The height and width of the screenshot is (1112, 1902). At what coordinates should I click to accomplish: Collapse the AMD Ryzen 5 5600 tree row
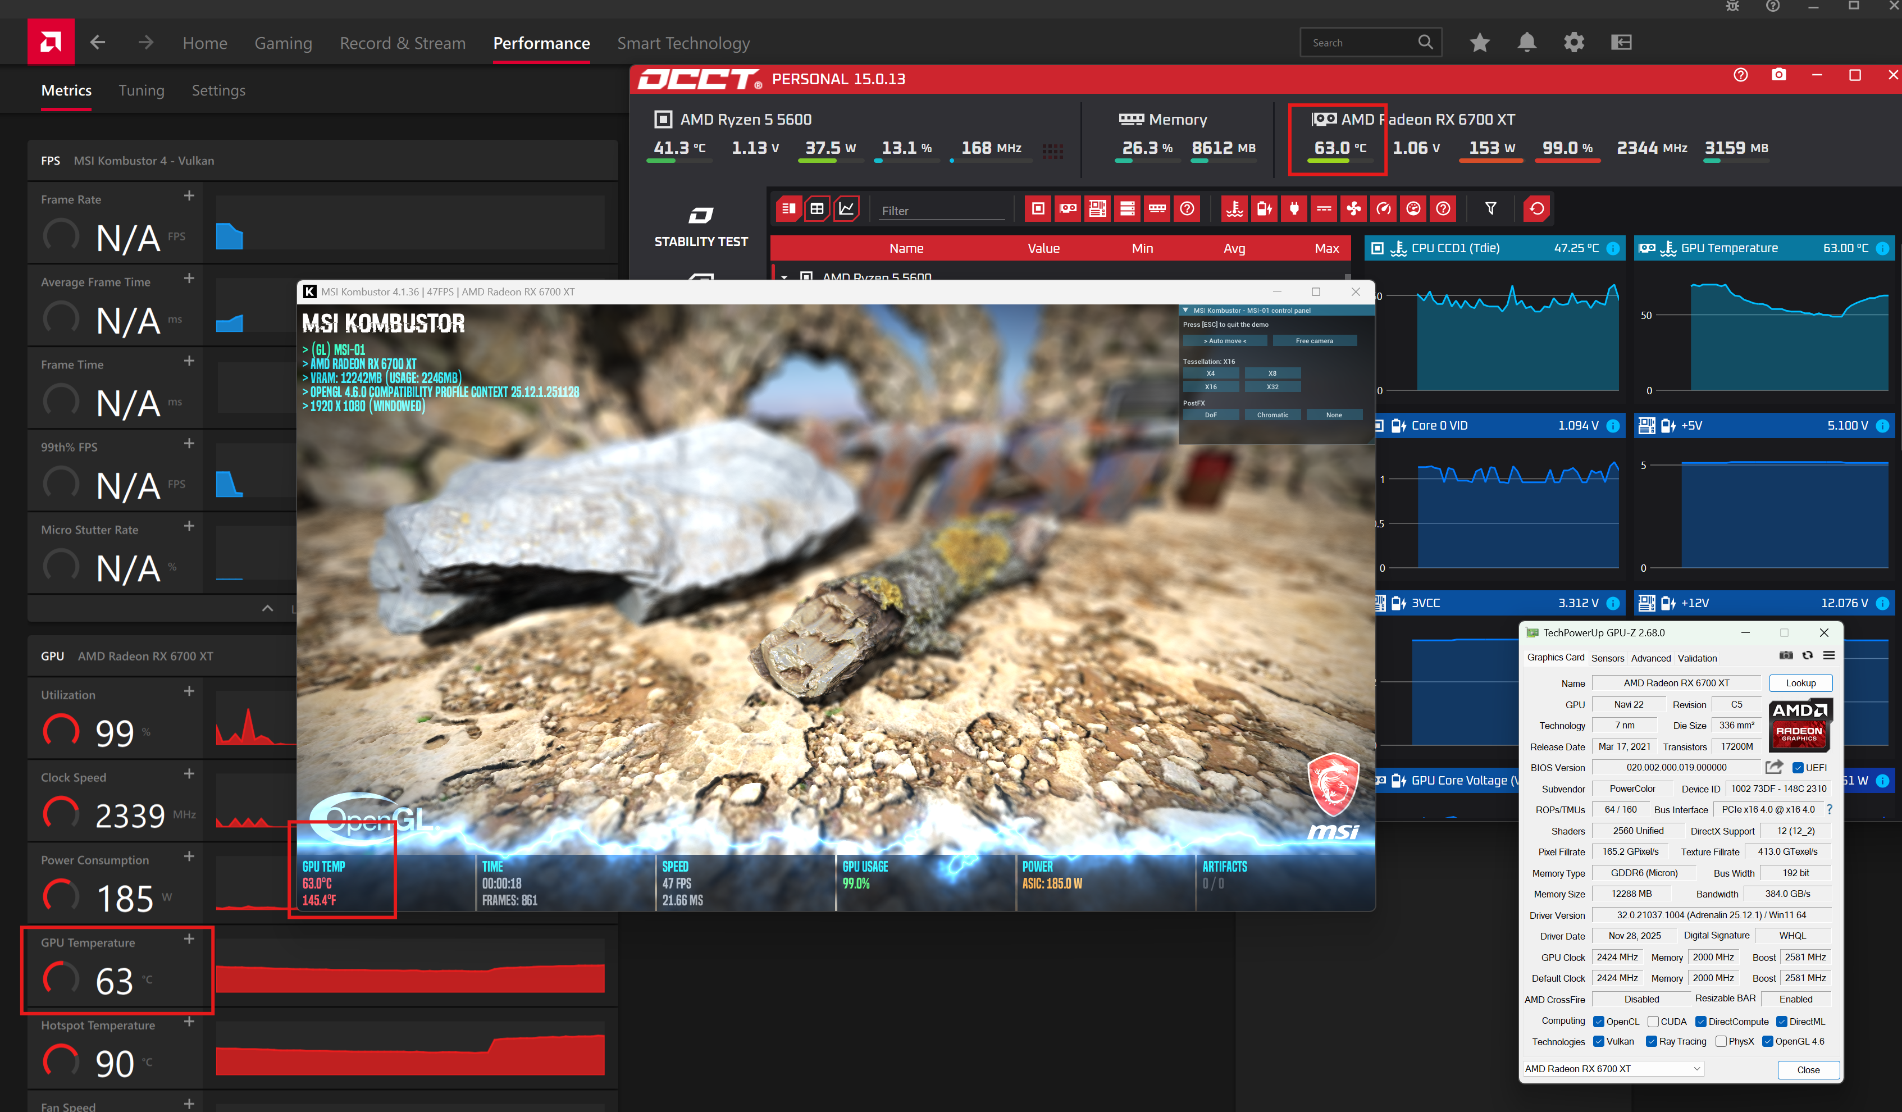click(x=784, y=277)
